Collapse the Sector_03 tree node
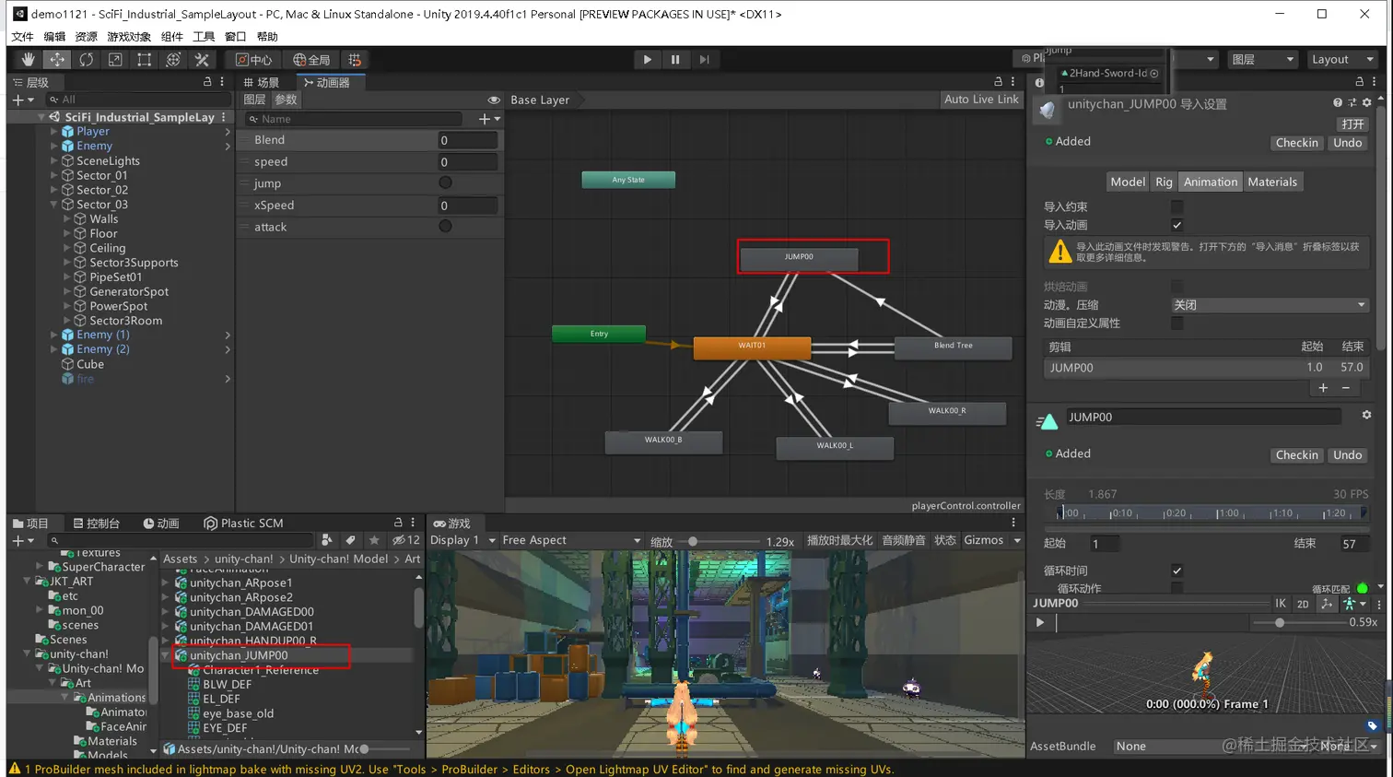Viewport: 1393px width, 777px height. point(54,205)
